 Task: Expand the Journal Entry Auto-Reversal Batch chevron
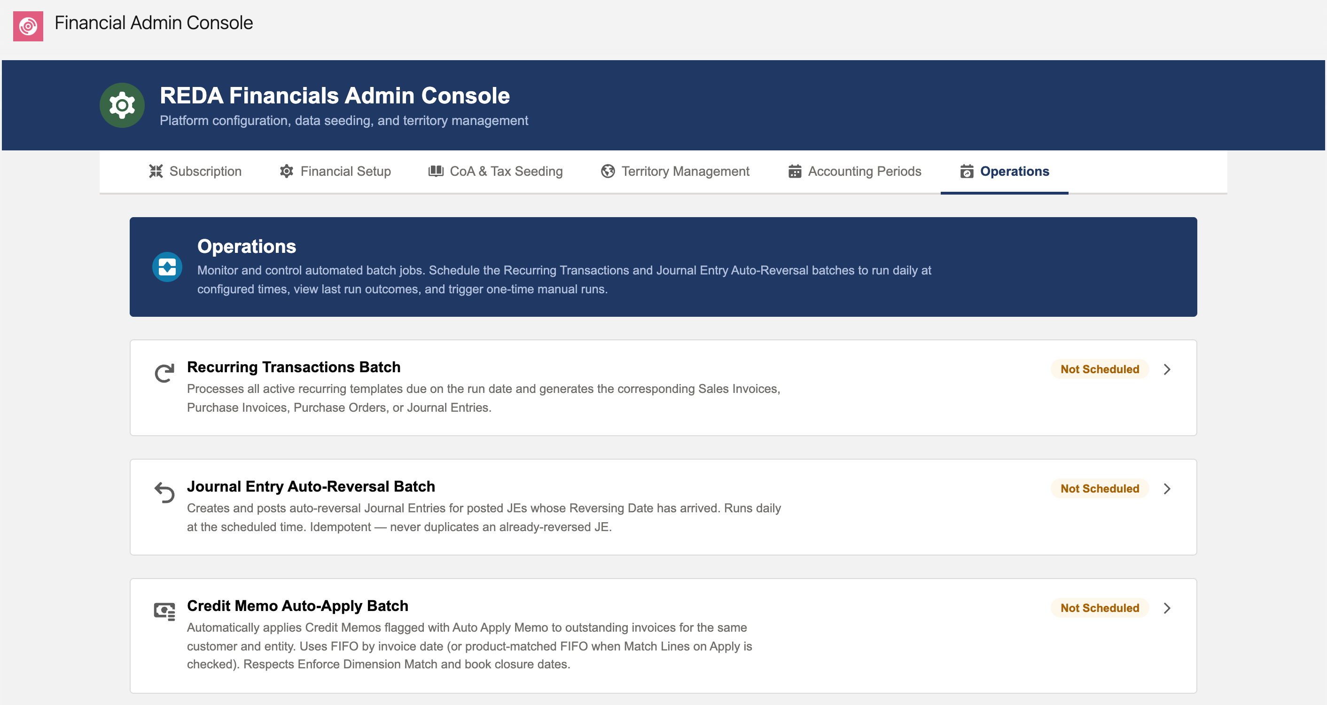click(x=1167, y=488)
